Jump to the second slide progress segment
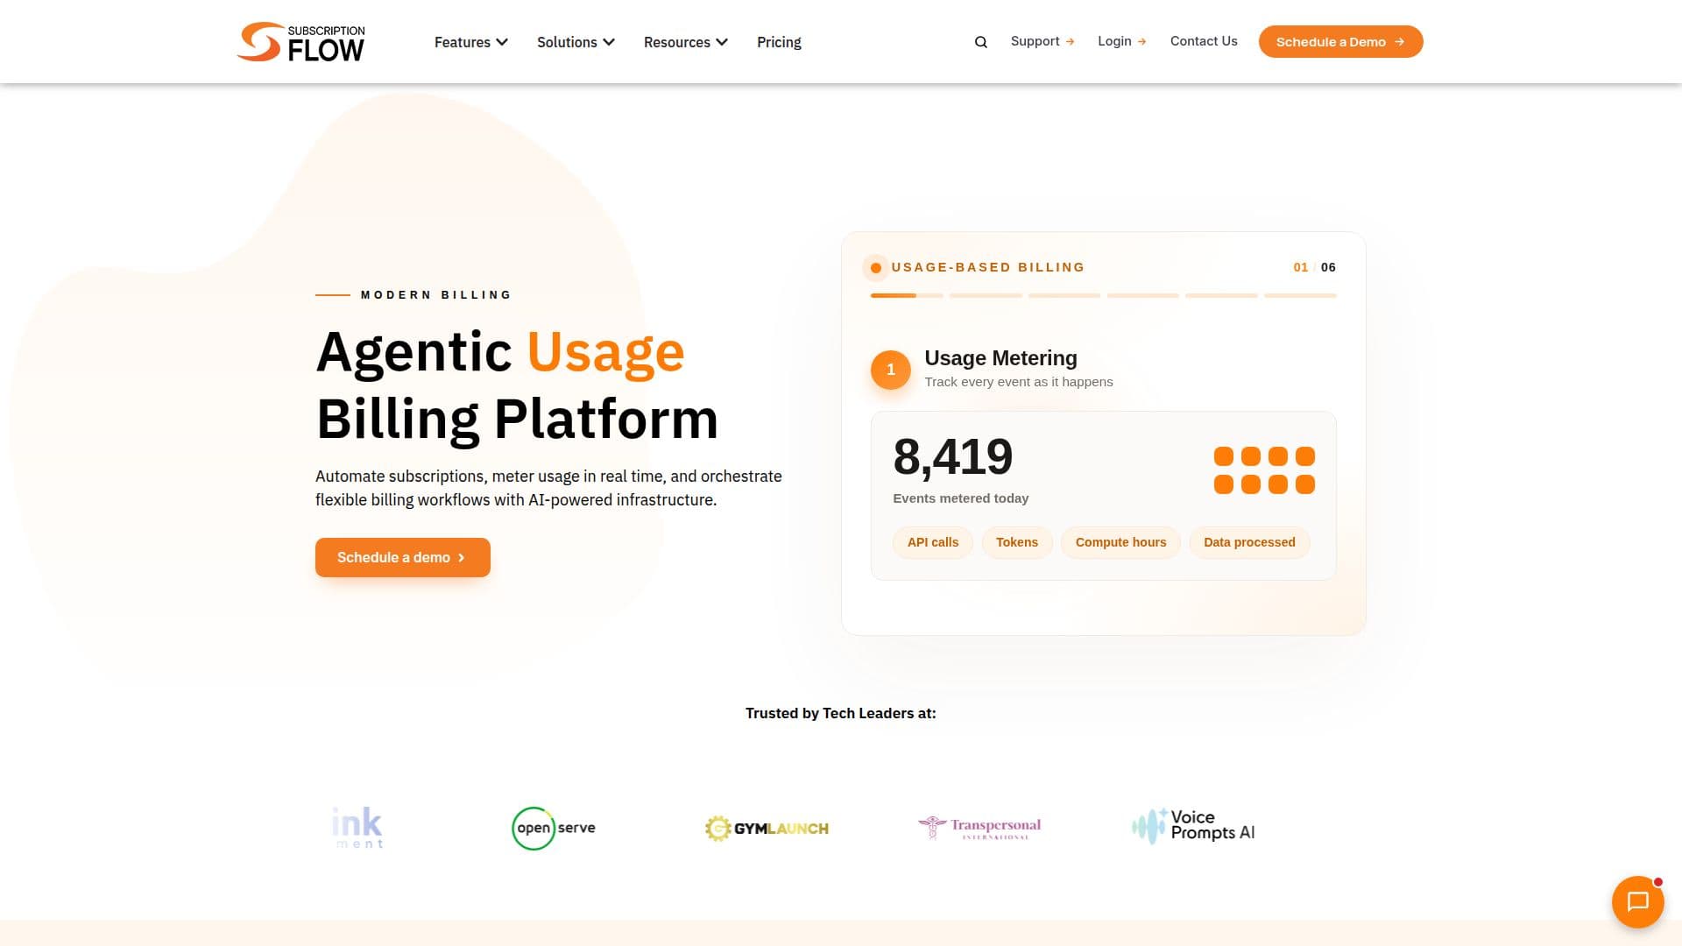Viewport: 1682px width, 946px height. [986, 296]
